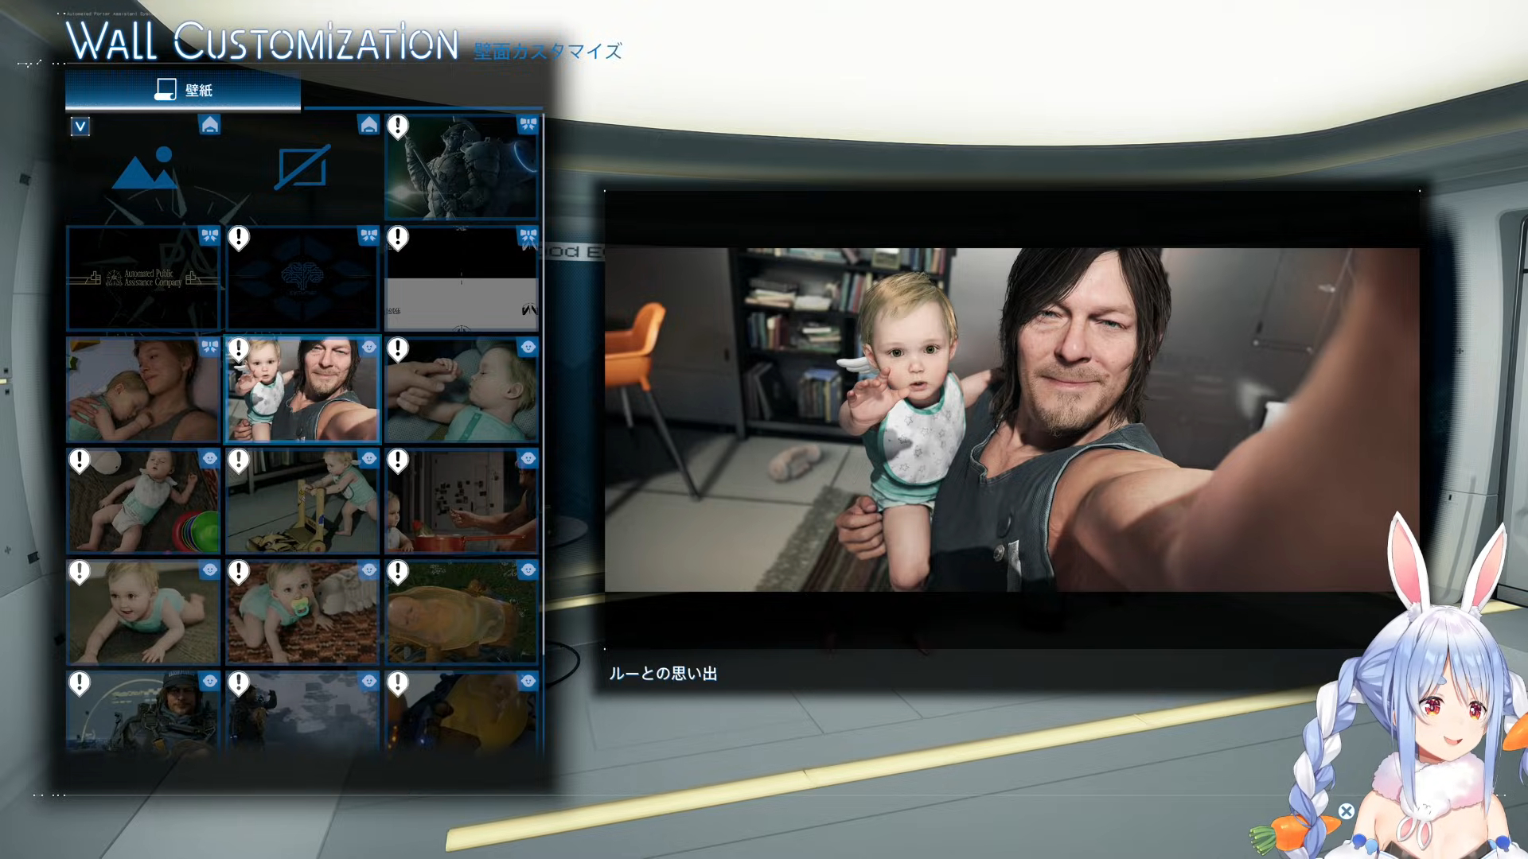Open the custom photo wallpaper option
The height and width of the screenshot is (859, 1528).
tap(144, 167)
